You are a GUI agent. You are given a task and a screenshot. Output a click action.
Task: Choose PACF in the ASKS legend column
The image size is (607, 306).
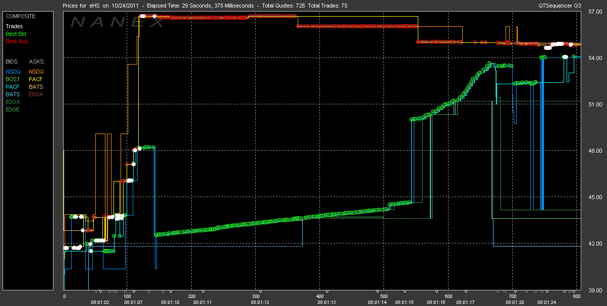tap(36, 79)
